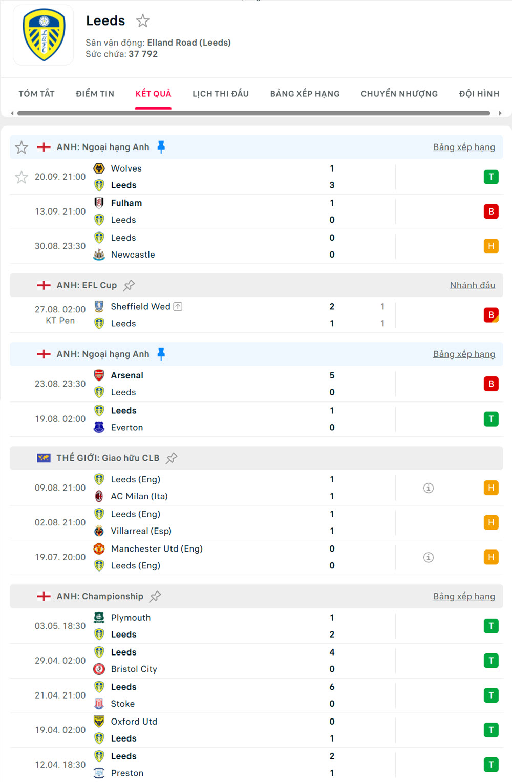Pin the Giao hữu CLB competition
This screenshot has width=512, height=782.
point(172,458)
